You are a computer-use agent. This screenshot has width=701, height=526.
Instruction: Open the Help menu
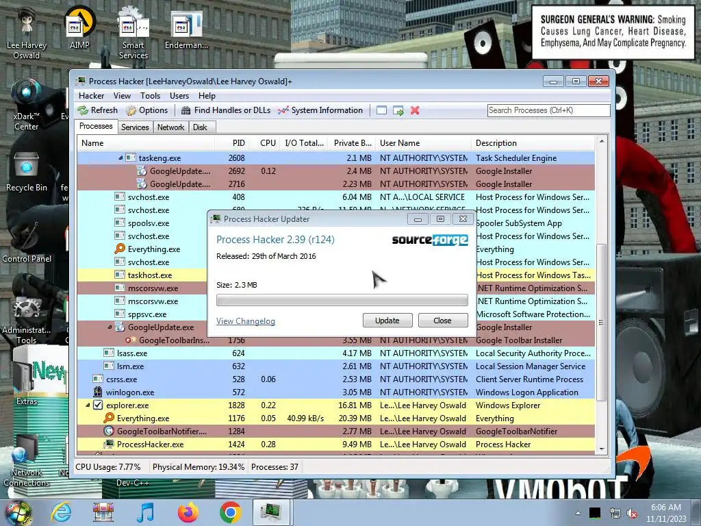207,96
